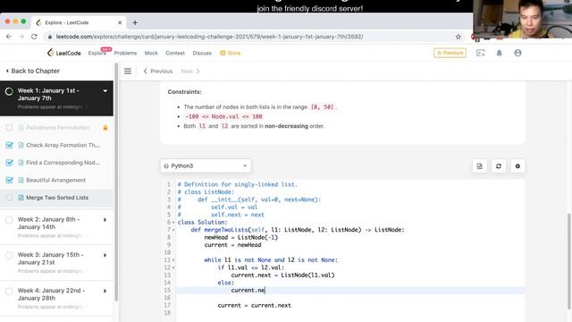Reload the page with the refresh icon

[x=34, y=37]
